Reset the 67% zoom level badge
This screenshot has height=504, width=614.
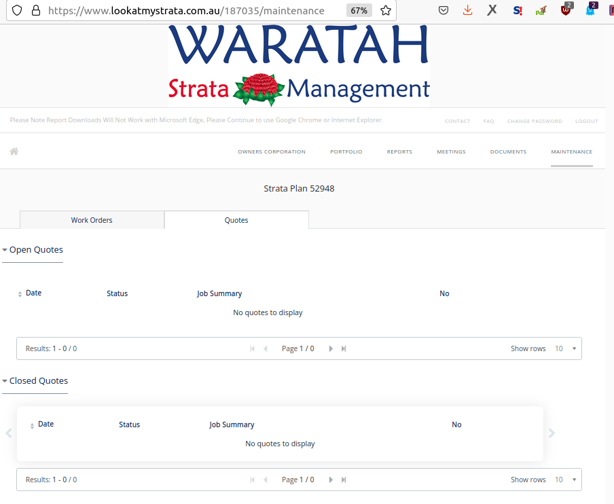[x=359, y=11]
